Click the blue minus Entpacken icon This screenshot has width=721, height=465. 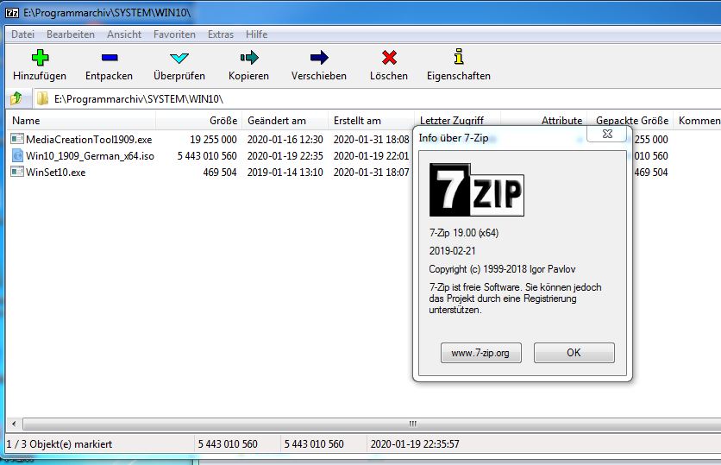coord(110,58)
